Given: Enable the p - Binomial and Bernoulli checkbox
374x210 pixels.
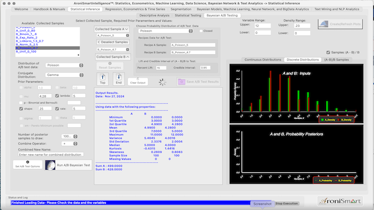Looking at the screenshot, I should 21,103.
